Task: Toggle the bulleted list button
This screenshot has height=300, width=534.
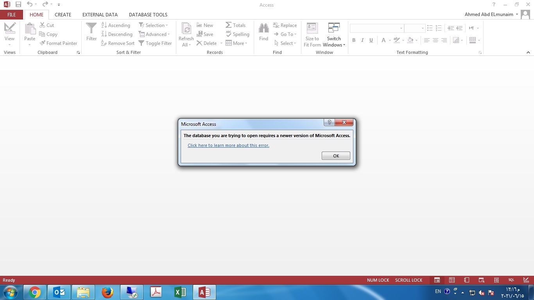Action: pos(430,28)
